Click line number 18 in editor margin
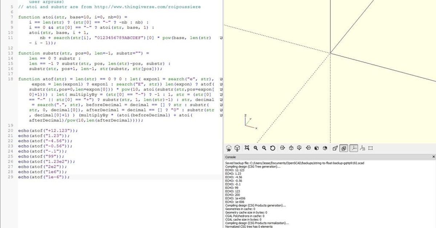 pyautogui.click(x=11, y=79)
